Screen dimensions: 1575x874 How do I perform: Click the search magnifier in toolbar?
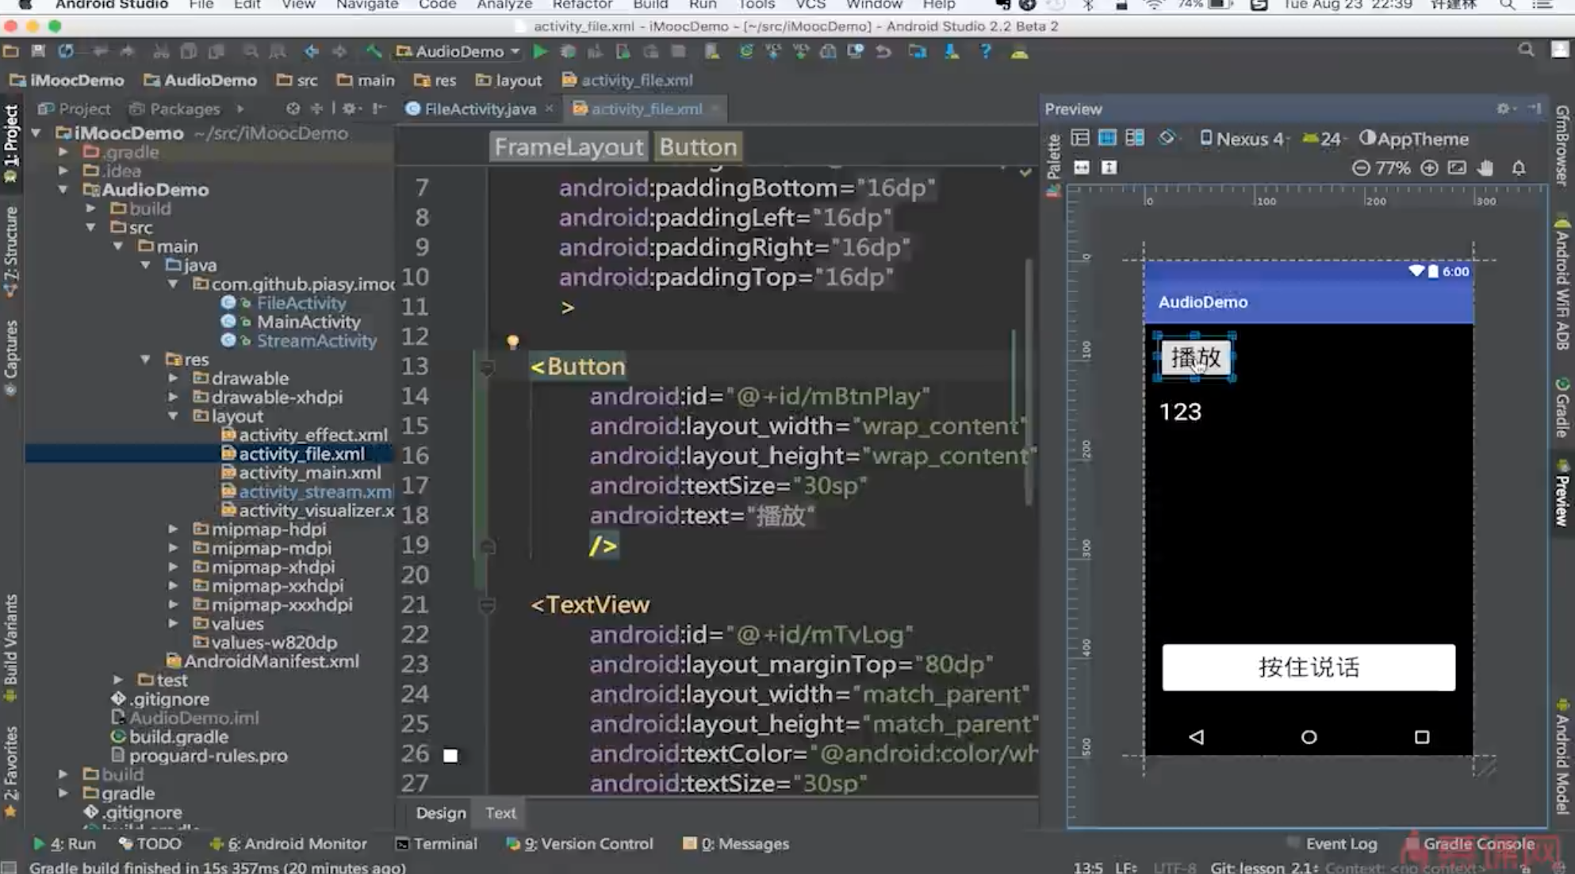click(1526, 51)
